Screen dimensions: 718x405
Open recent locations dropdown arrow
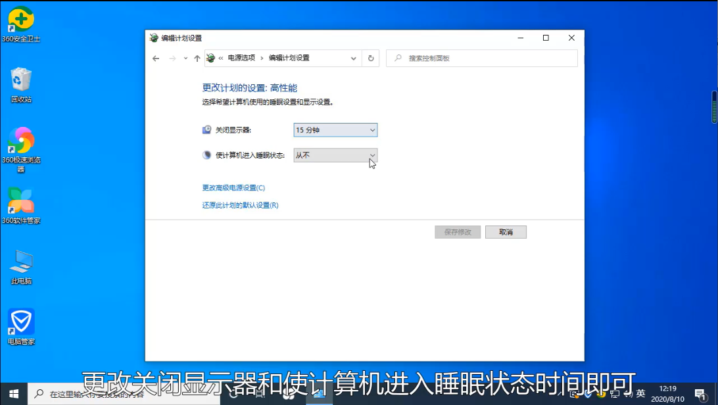pyautogui.click(x=185, y=59)
